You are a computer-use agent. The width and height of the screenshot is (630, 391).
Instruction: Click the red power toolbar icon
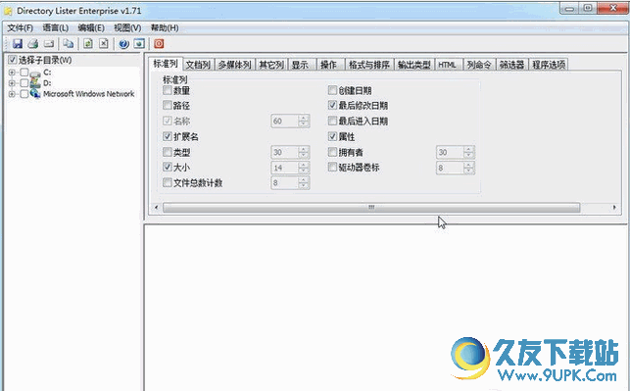click(159, 44)
